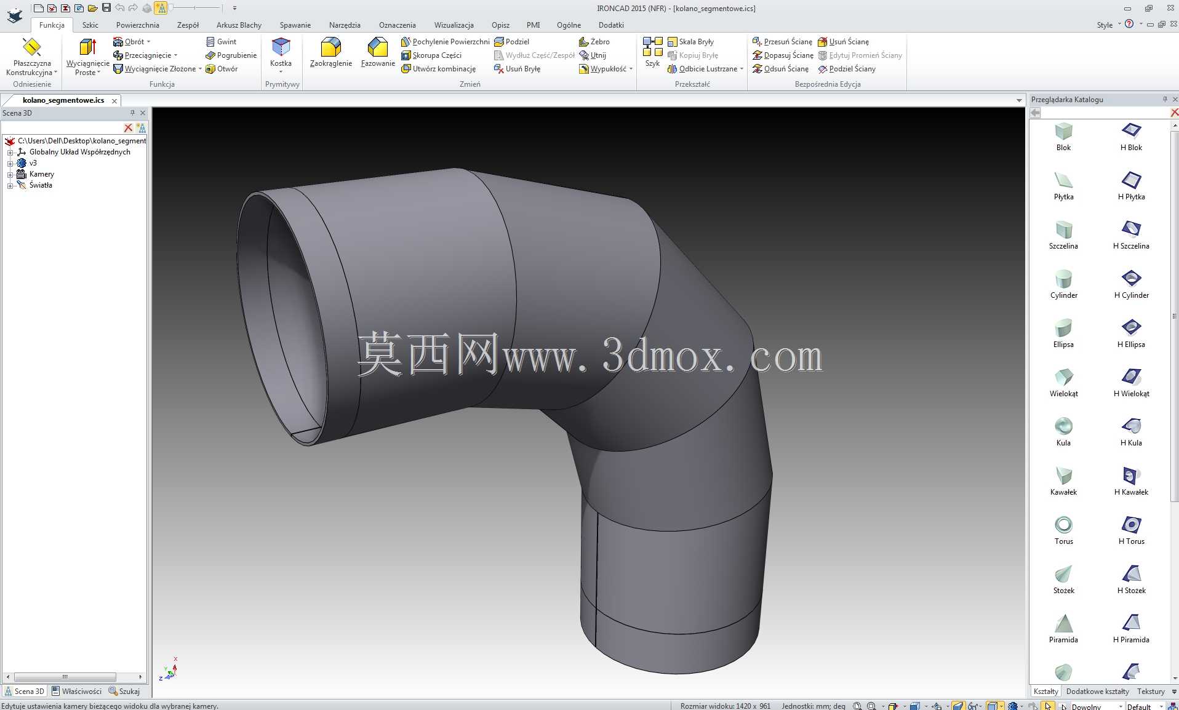
Task: Pick the H Cylinder catalog shape
Action: click(x=1131, y=284)
